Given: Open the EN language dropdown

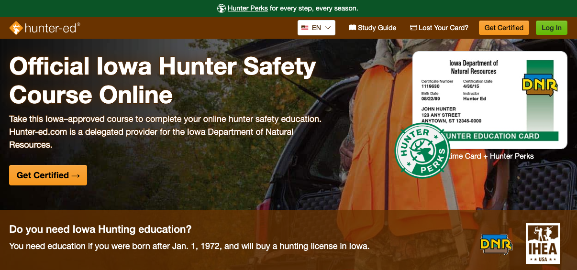Looking at the screenshot, I should coord(316,28).
